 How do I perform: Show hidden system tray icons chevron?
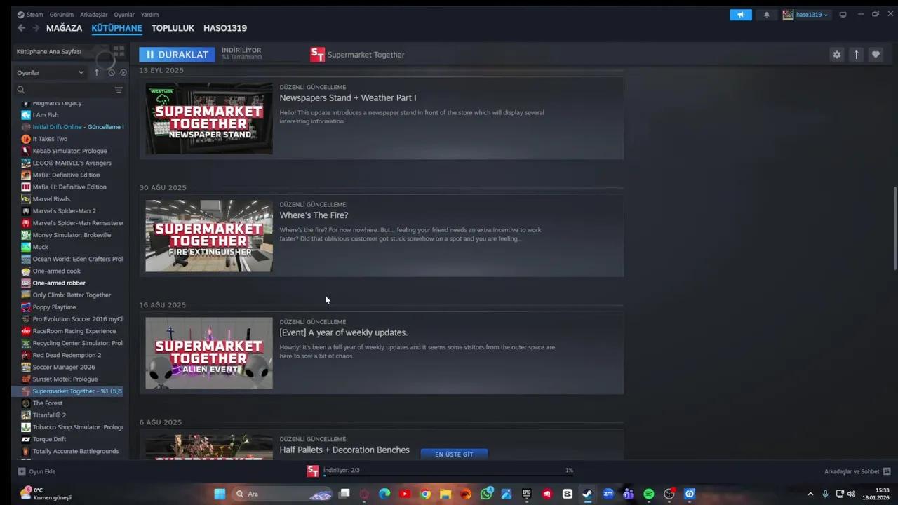click(x=810, y=494)
